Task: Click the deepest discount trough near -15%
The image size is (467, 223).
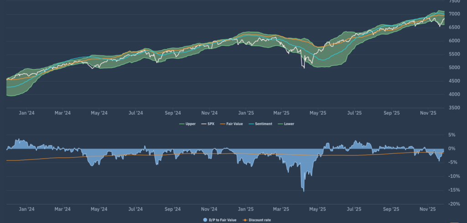Action: pos(303,191)
